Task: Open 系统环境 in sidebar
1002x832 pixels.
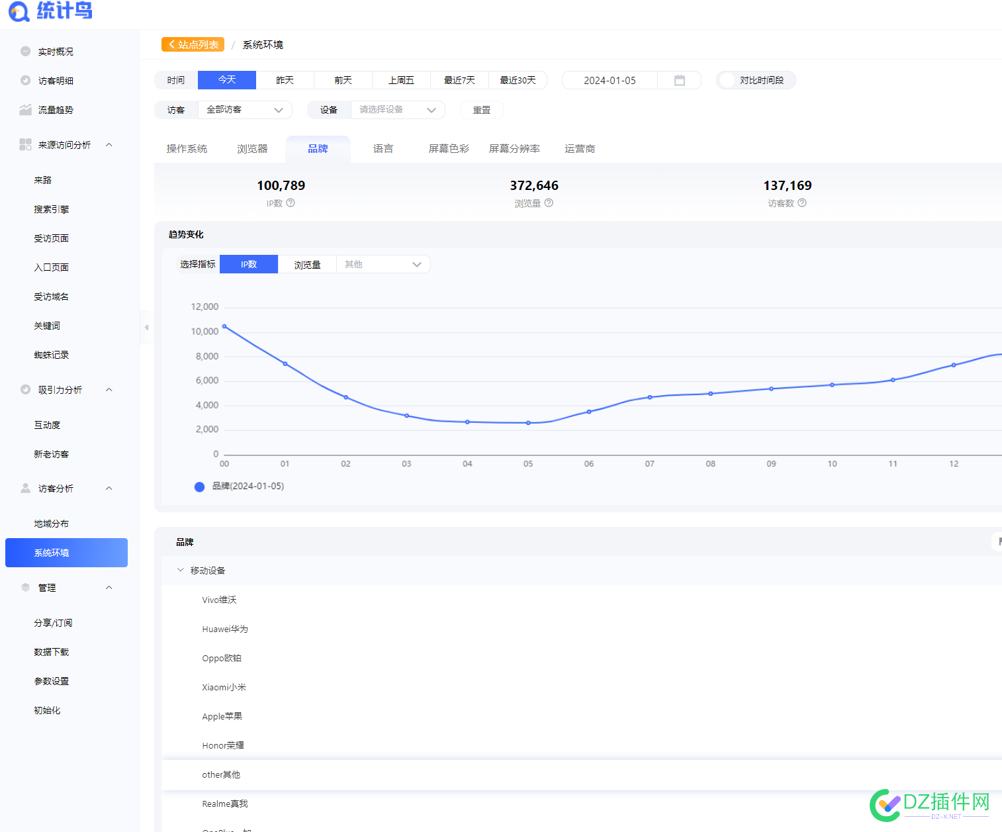Action: pyautogui.click(x=66, y=553)
